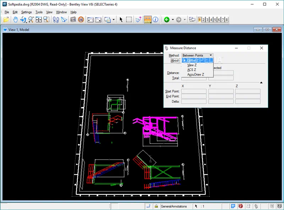Click the cascade windows icon
Screen dimensions: 284x210
pos(192,19)
